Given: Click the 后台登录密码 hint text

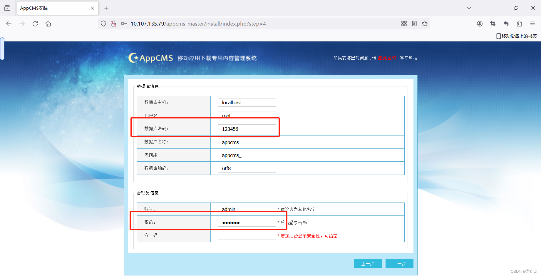Looking at the screenshot, I should [294, 223].
